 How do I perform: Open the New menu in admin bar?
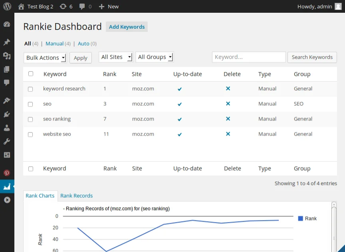[109, 6]
